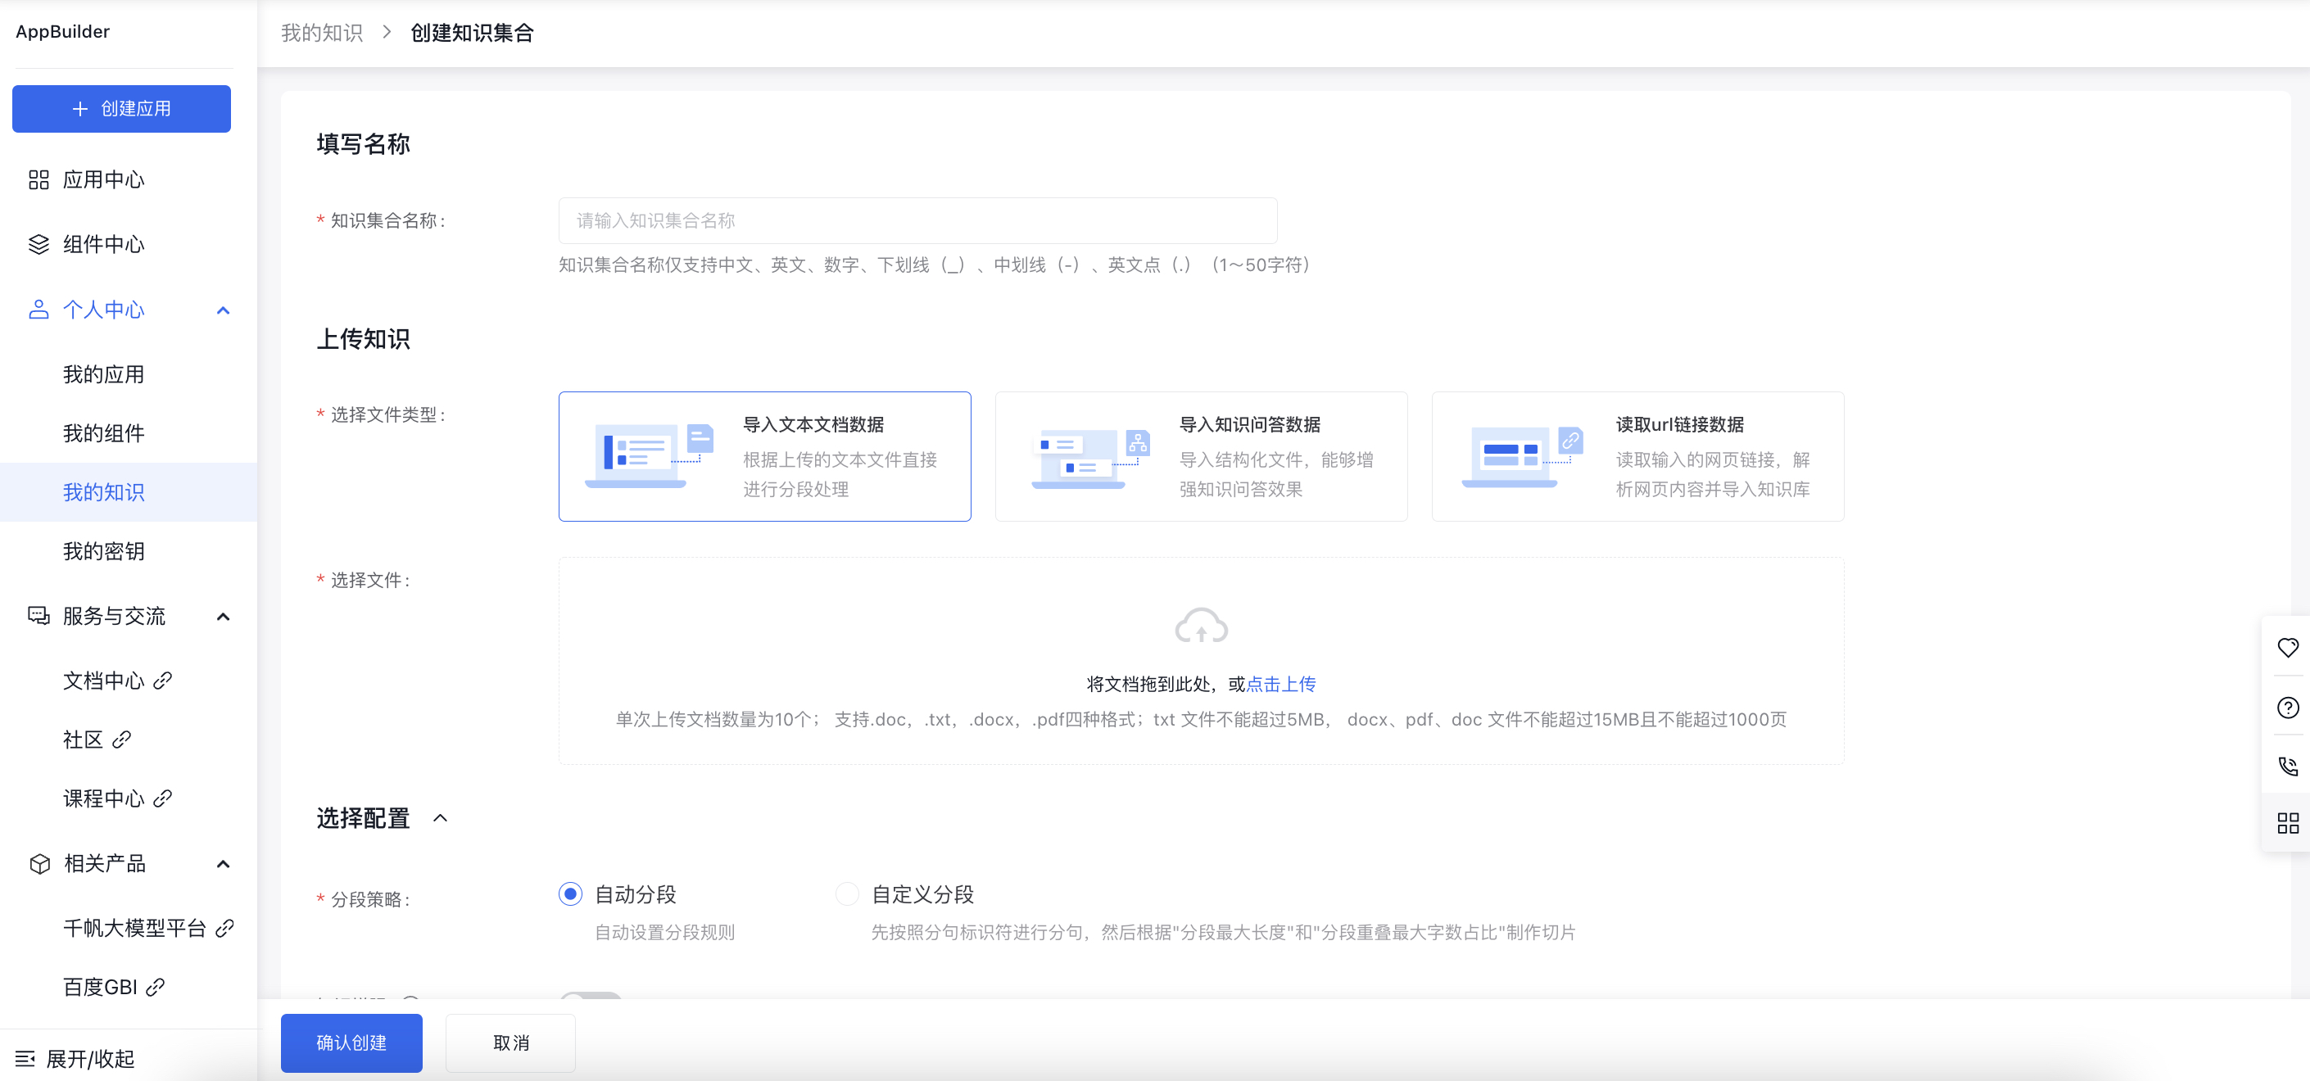Click the phone contact floating icon
2310x1081 pixels.
coord(2288,767)
